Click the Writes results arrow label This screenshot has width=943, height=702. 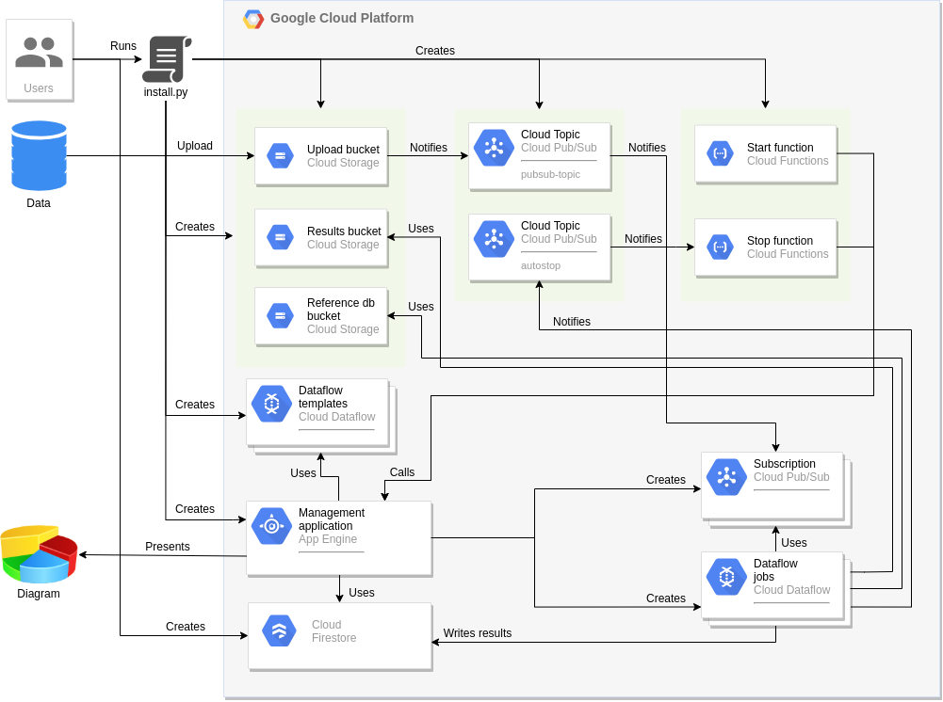click(x=478, y=633)
